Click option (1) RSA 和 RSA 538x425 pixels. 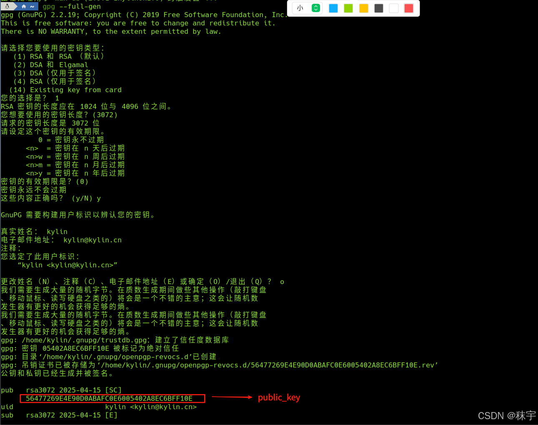click(x=59, y=56)
